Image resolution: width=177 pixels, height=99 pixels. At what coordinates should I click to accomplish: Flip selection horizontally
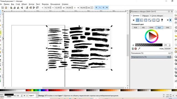(x=18, y=8)
